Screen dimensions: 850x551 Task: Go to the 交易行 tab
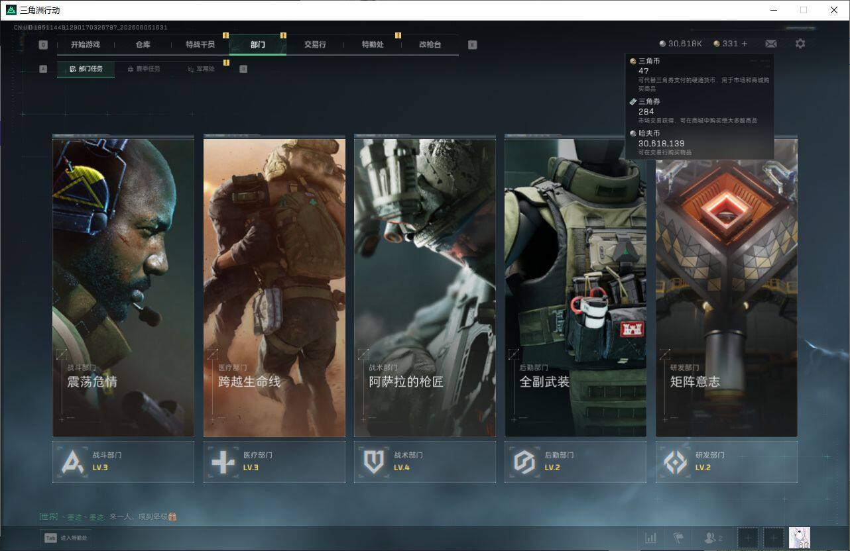click(x=315, y=45)
